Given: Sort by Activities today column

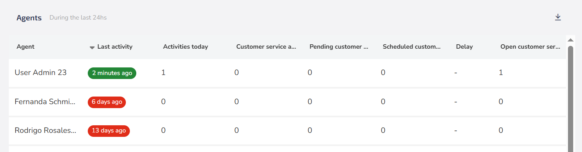Looking at the screenshot, I should [186, 47].
